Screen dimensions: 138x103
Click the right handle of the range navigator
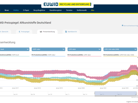[x=137, y=93]
